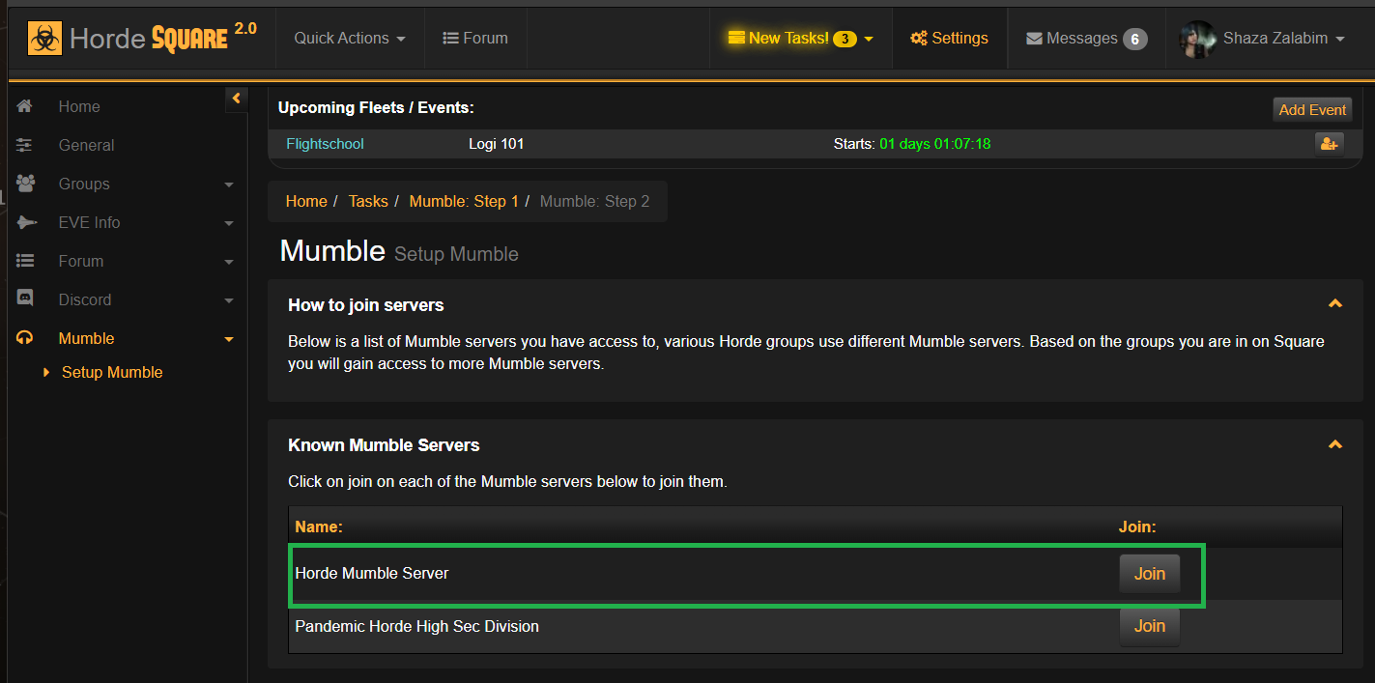
Task: Select Mumble in the sidebar
Action: tap(86, 338)
